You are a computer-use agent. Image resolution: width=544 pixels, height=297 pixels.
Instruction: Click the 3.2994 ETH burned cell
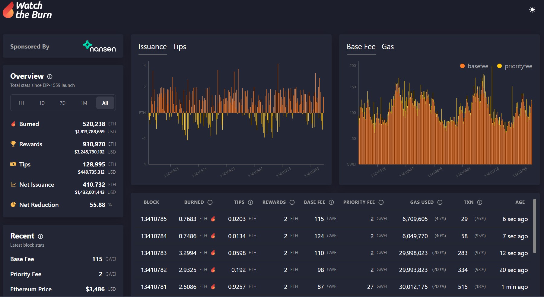pos(193,253)
